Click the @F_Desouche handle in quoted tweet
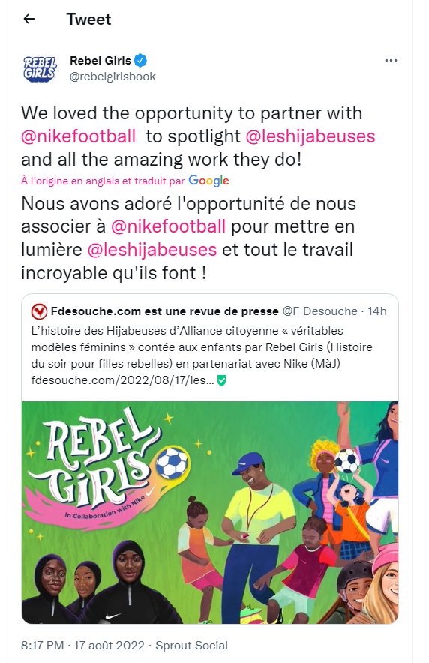Screen dimensions: 429x663 pyautogui.click(x=320, y=311)
